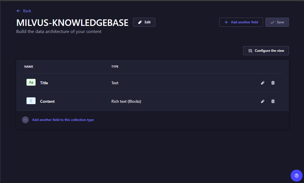This screenshot has width=304, height=183.
Task: Edit the Content field with pencil icon
Action: click(x=263, y=101)
